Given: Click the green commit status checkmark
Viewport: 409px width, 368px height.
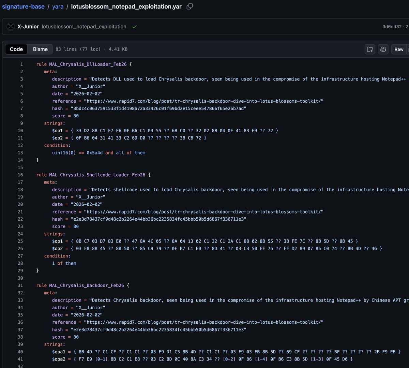Looking at the screenshot, I should tap(134, 27).
